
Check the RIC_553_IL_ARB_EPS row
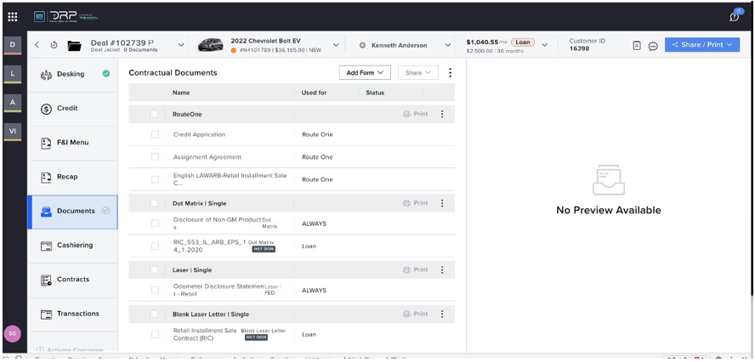[155, 246]
